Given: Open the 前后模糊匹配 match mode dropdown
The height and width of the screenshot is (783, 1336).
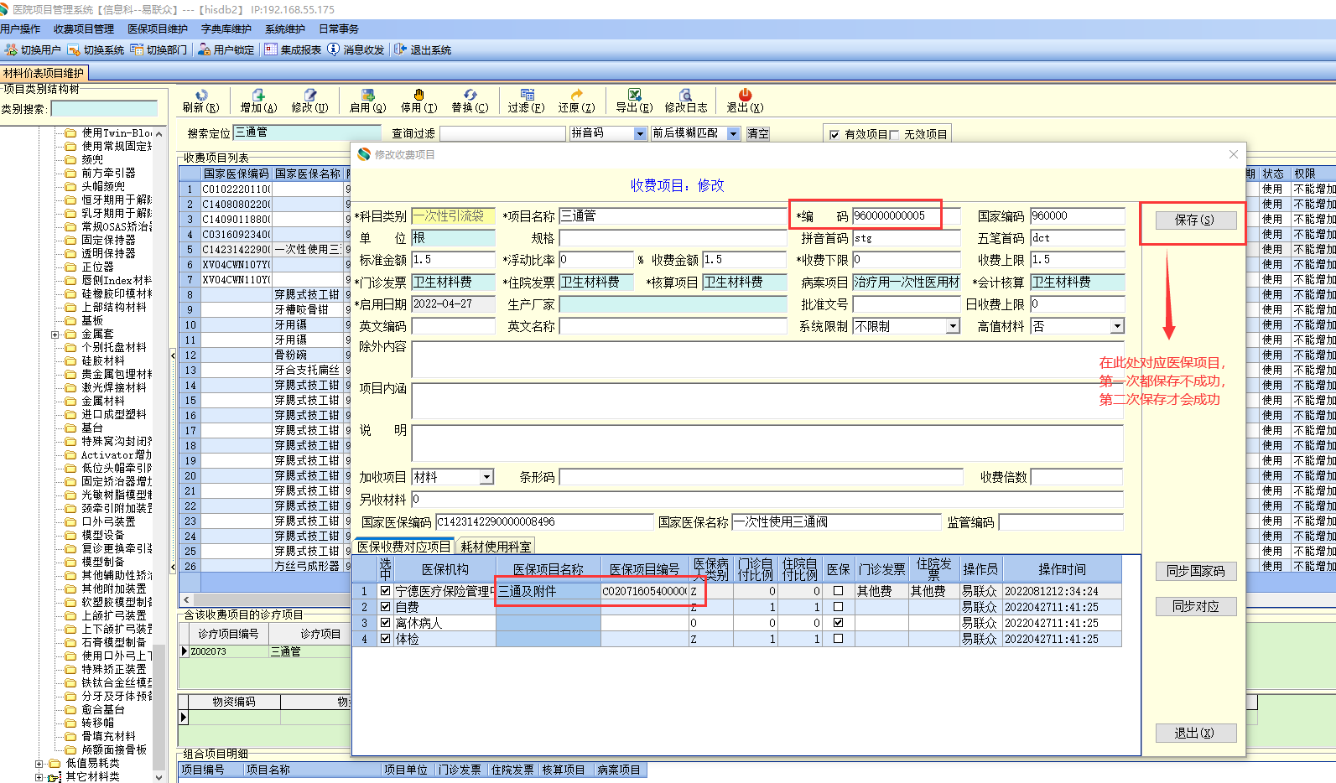Looking at the screenshot, I should coord(733,133).
